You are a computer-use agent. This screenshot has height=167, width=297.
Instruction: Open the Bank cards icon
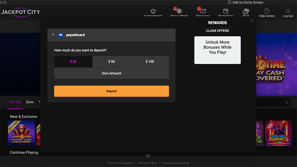(x=246, y=11)
